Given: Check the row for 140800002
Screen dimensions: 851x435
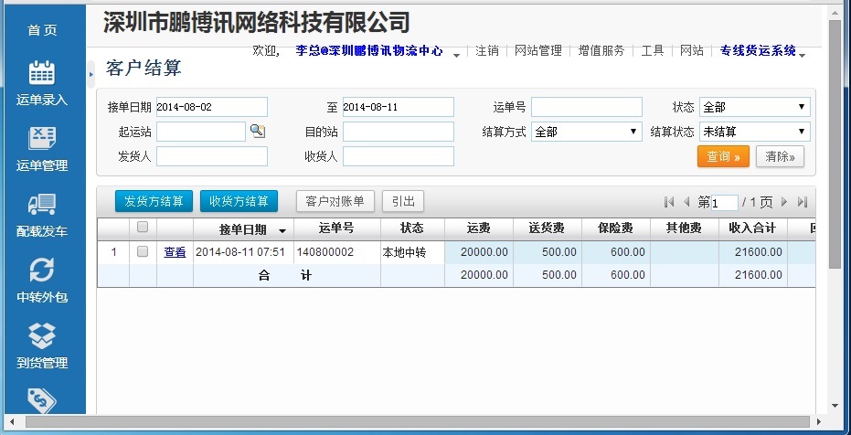Looking at the screenshot, I should pyautogui.click(x=143, y=251).
